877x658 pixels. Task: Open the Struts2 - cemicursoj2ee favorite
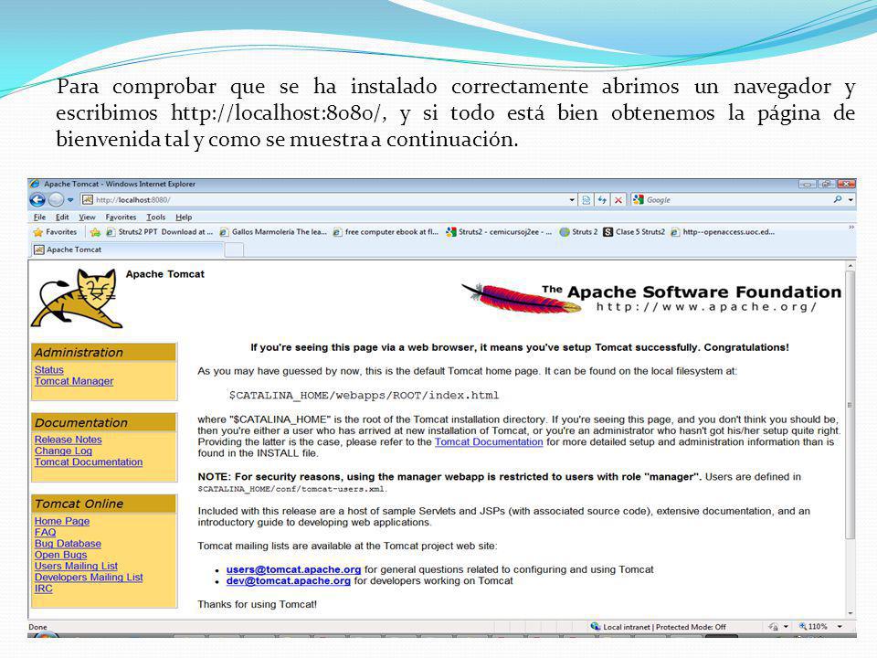(x=499, y=231)
